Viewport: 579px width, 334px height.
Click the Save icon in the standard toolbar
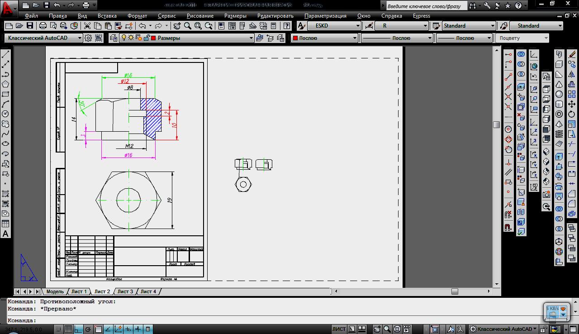30,26
